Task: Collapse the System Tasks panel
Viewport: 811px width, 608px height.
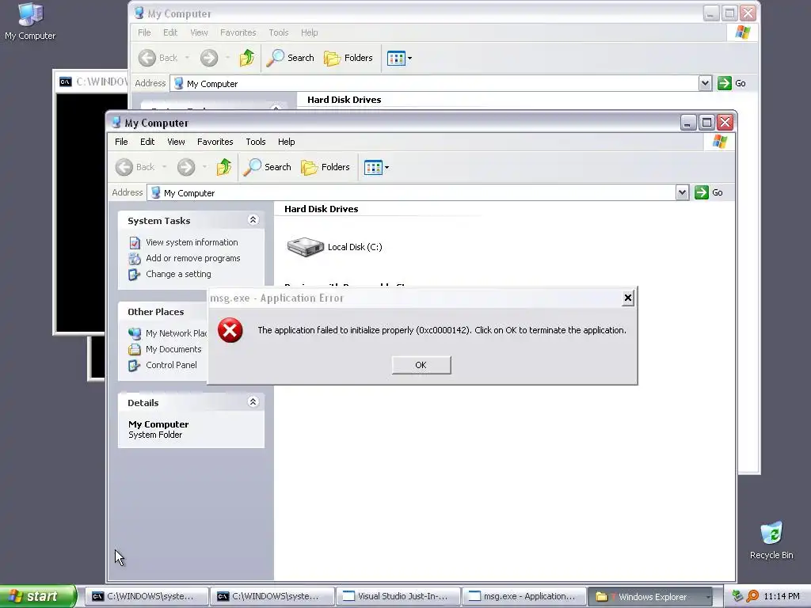Action: (x=253, y=220)
